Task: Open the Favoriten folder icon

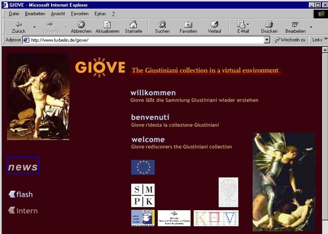Action: point(188,24)
